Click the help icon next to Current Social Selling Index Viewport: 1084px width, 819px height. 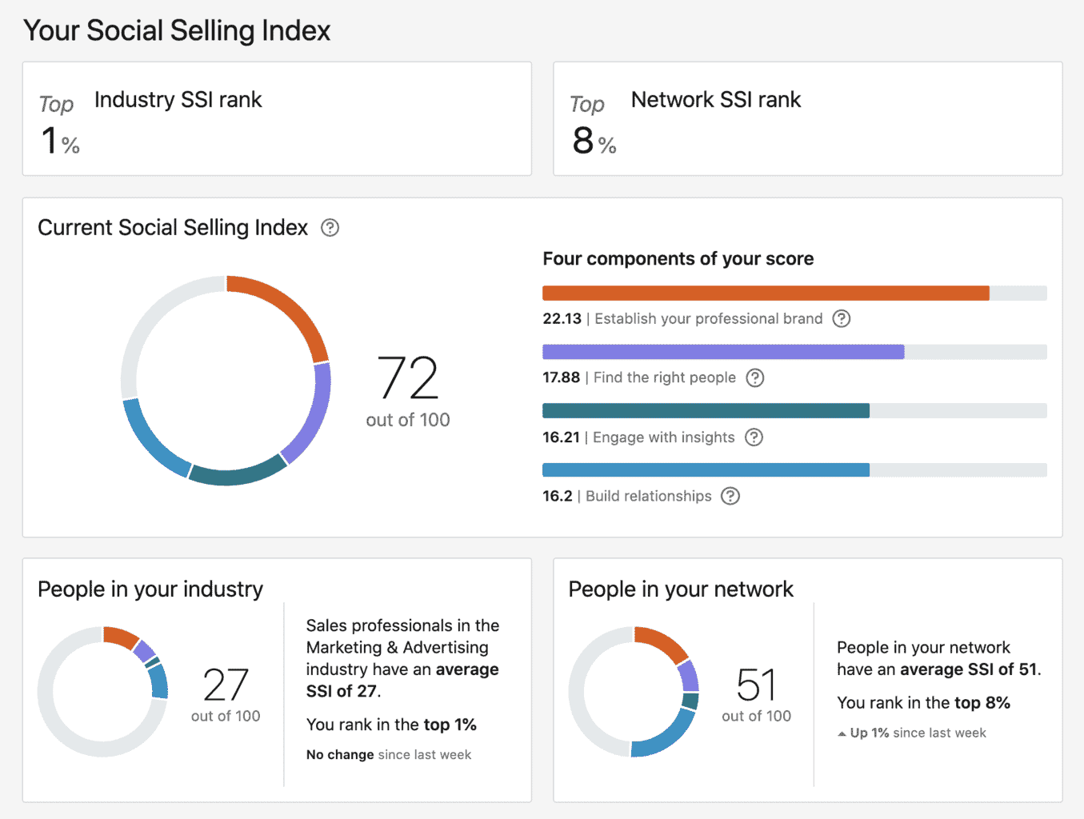click(x=330, y=228)
